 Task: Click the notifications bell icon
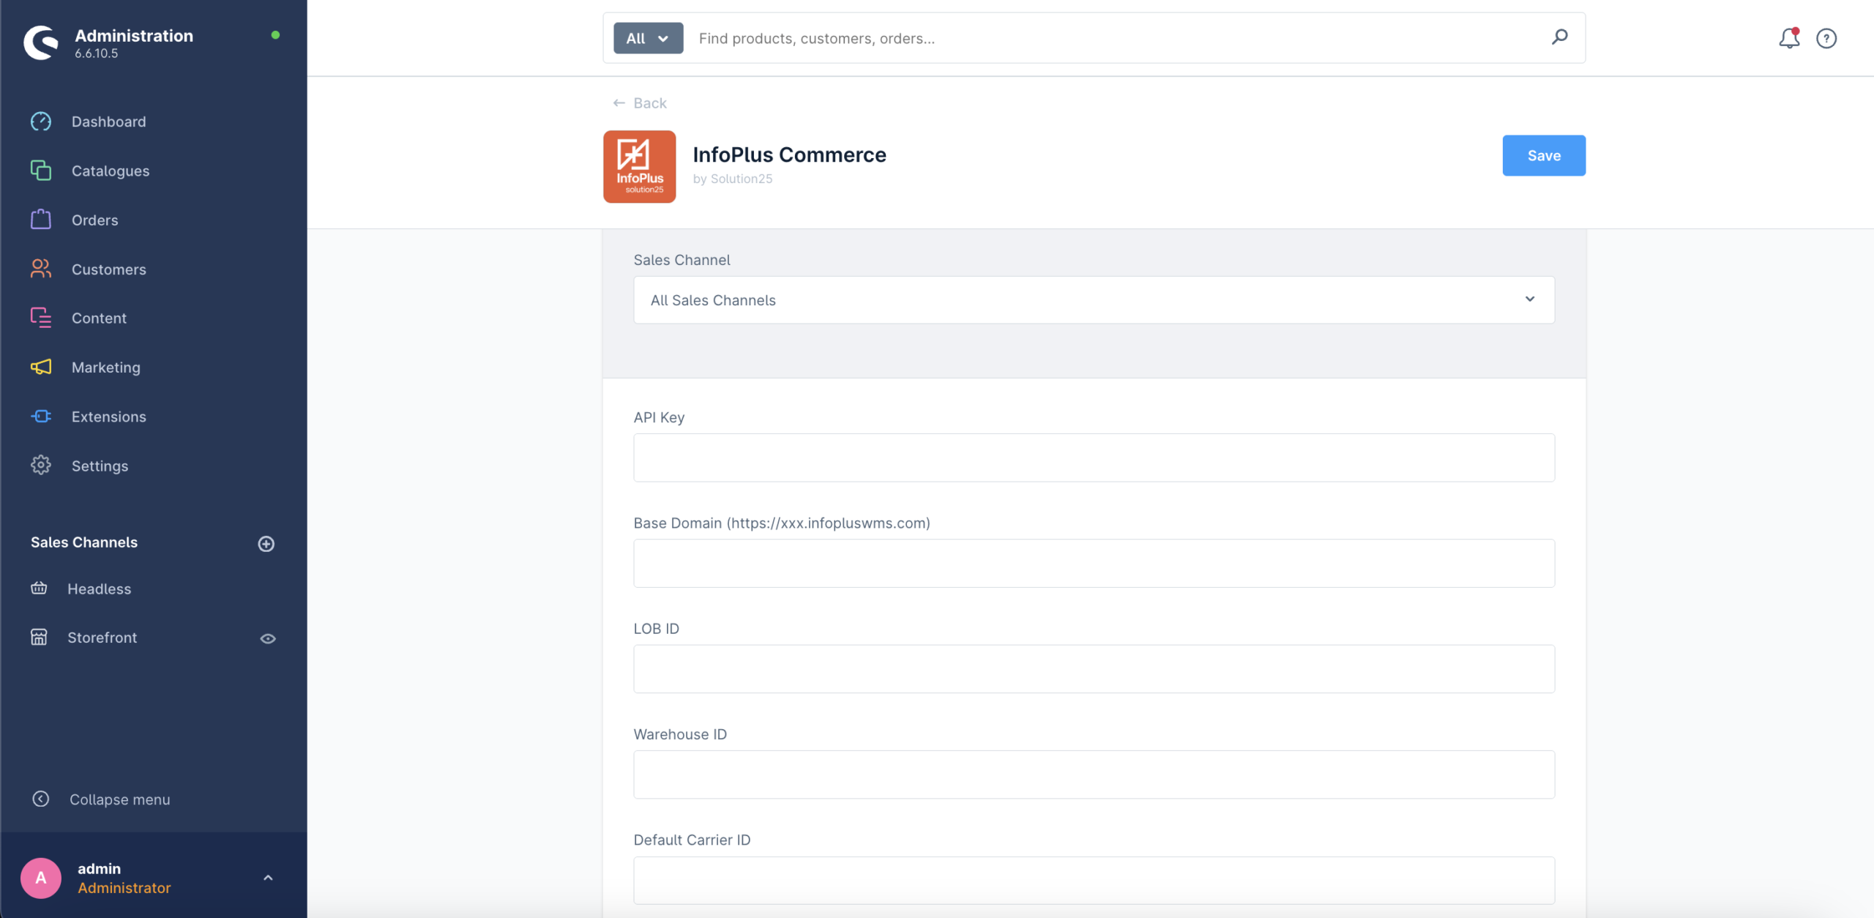click(x=1788, y=38)
